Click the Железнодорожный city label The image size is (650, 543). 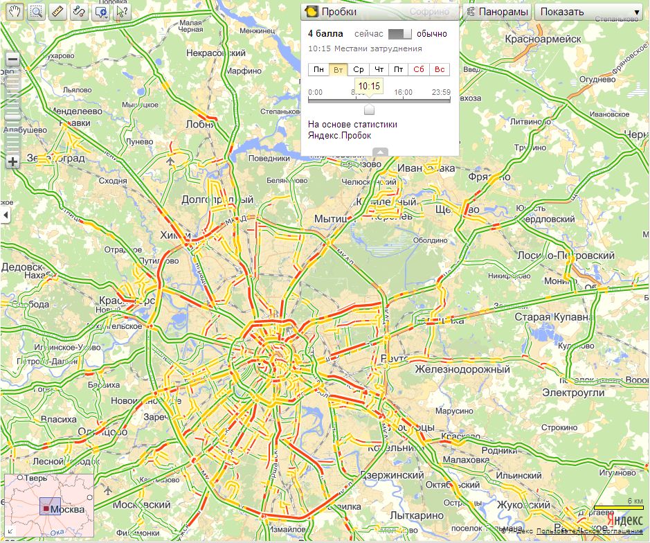pos(462,369)
